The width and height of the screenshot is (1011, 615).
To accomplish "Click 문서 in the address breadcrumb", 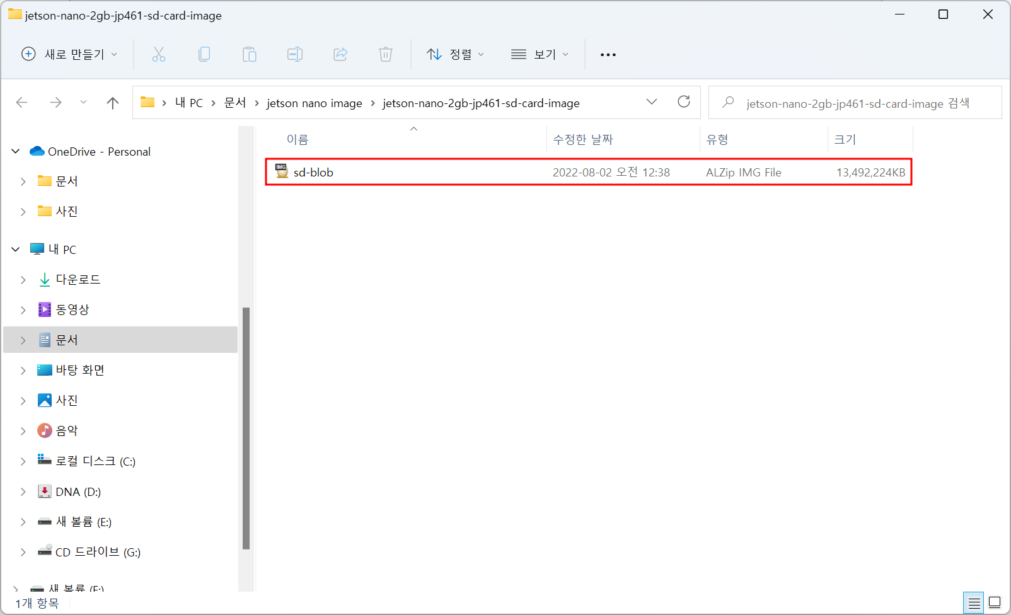I will (235, 103).
